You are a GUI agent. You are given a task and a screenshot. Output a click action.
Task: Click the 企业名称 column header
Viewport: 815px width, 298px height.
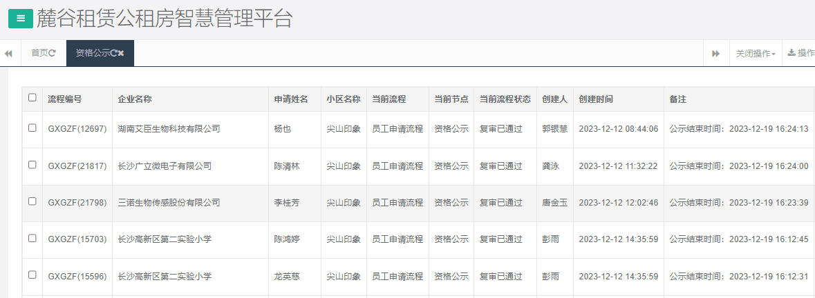tap(135, 99)
